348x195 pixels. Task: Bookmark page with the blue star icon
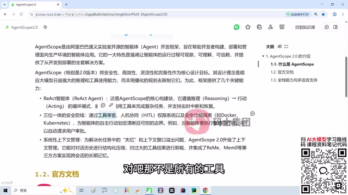[324, 15]
